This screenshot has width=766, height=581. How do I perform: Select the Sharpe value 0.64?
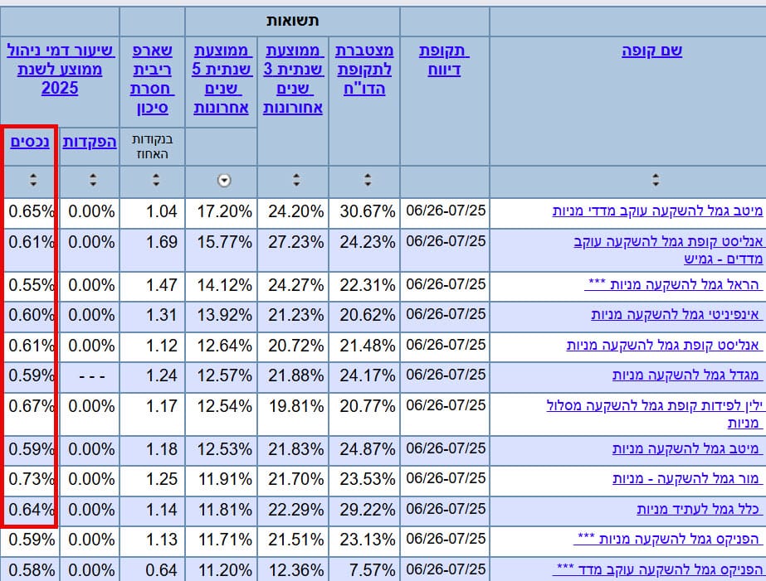click(x=152, y=569)
